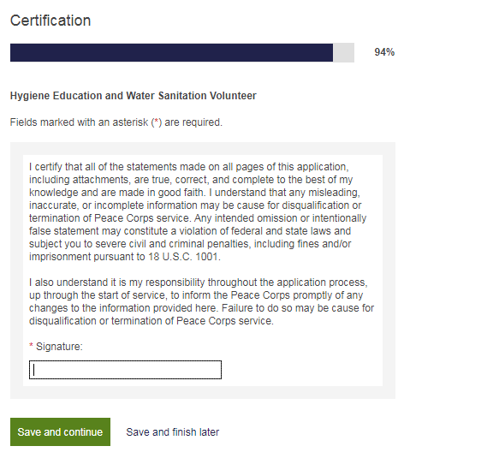Click the unfilled gray end of progress bar
499x464 pixels.
tap(344, 52)
